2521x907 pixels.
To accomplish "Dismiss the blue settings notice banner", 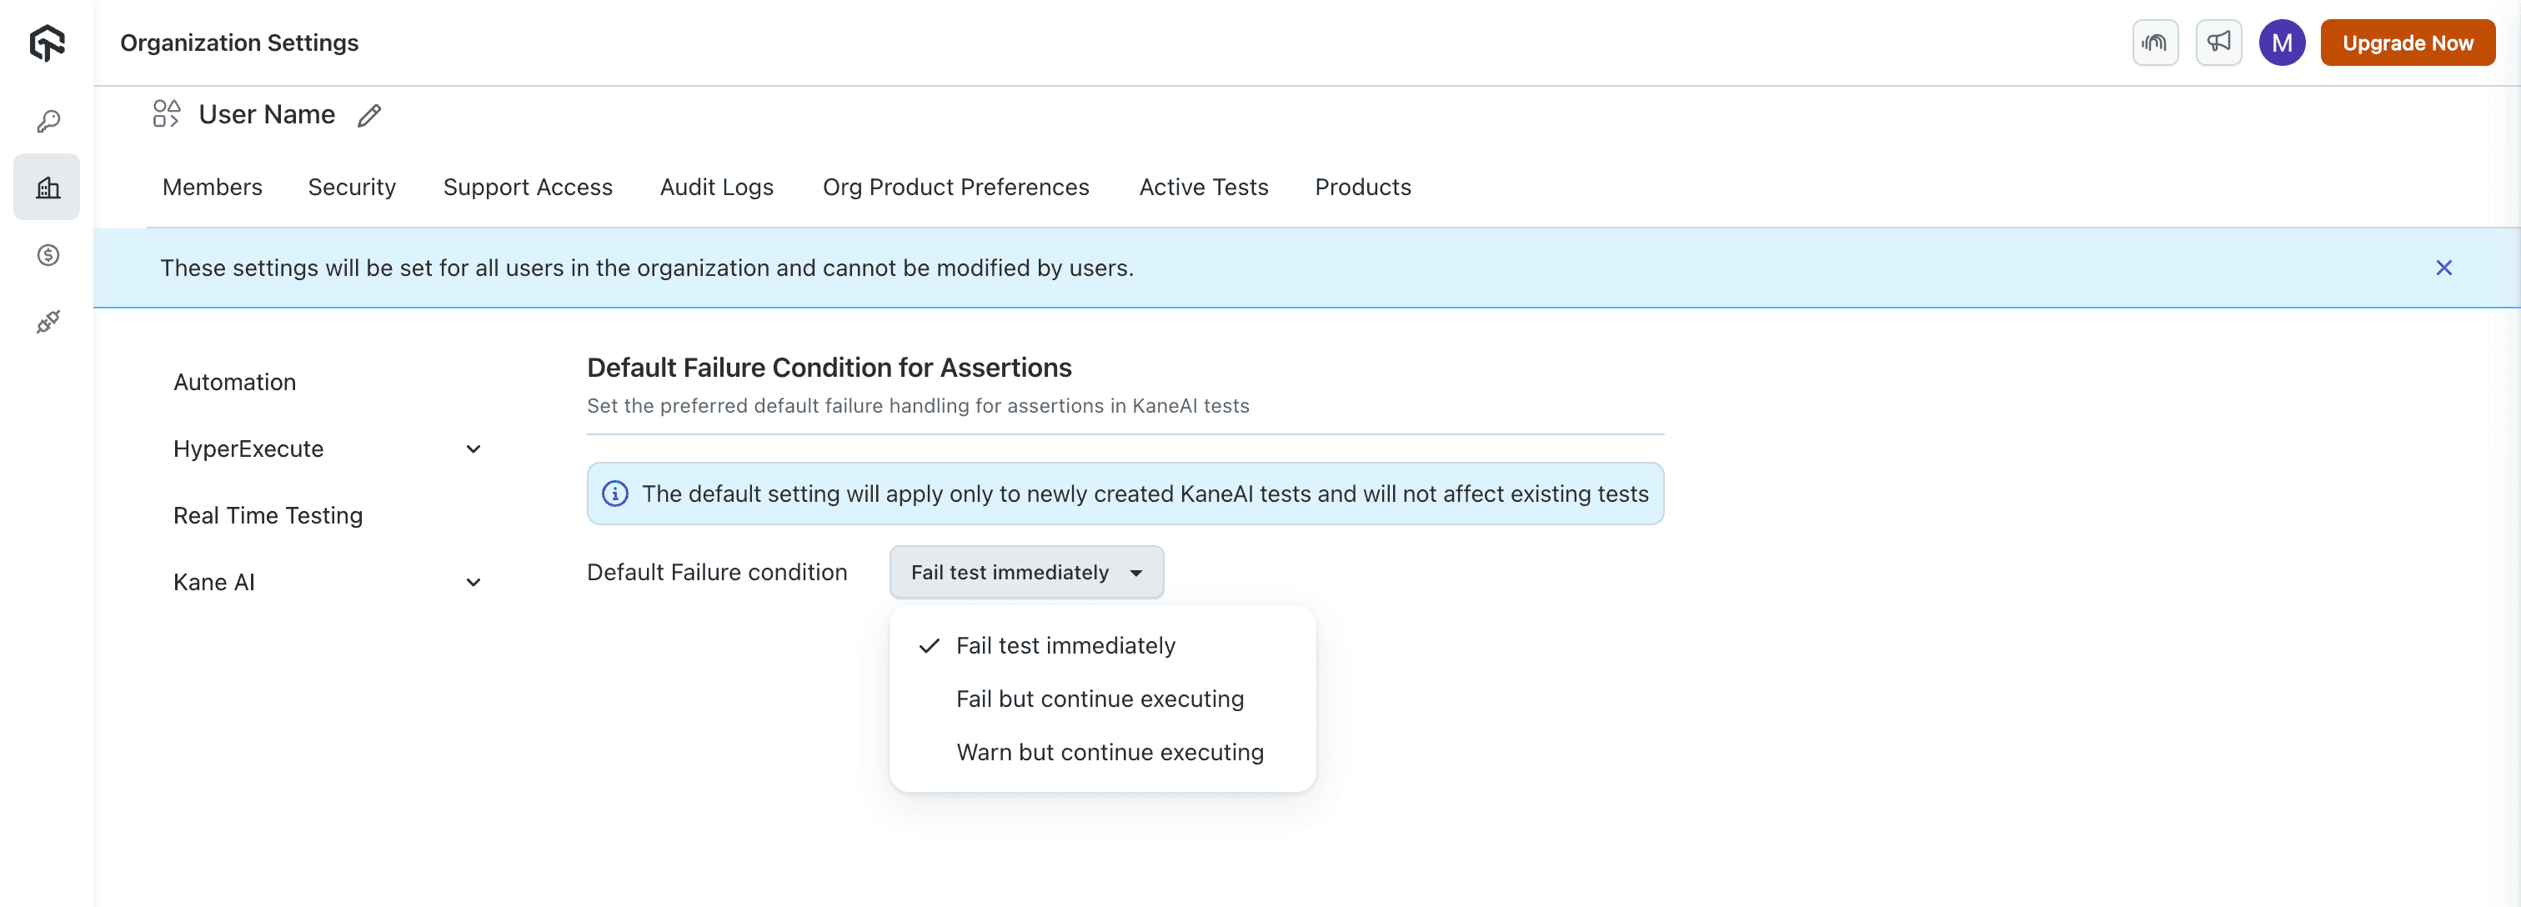I will tap(2443, 268).
